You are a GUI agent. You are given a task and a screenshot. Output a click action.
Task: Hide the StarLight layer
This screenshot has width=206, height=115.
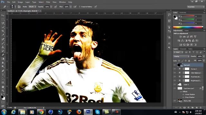coord(174,65)
